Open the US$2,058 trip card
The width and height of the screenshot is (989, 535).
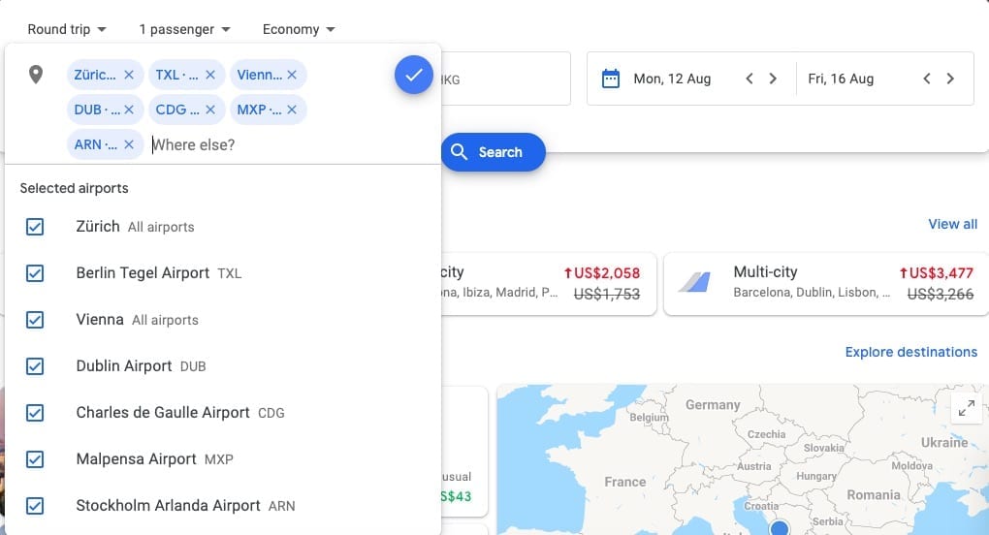(x=548, y=284)
